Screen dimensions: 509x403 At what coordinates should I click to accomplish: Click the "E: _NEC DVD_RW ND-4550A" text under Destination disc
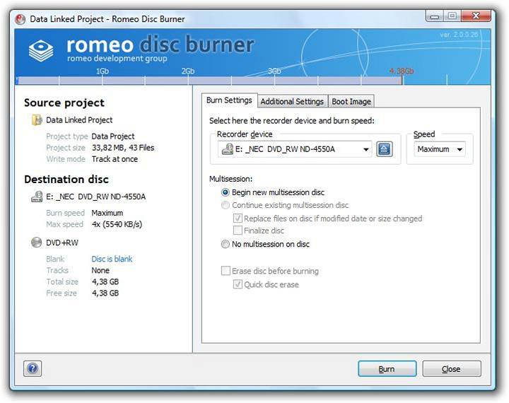[95, 197]
